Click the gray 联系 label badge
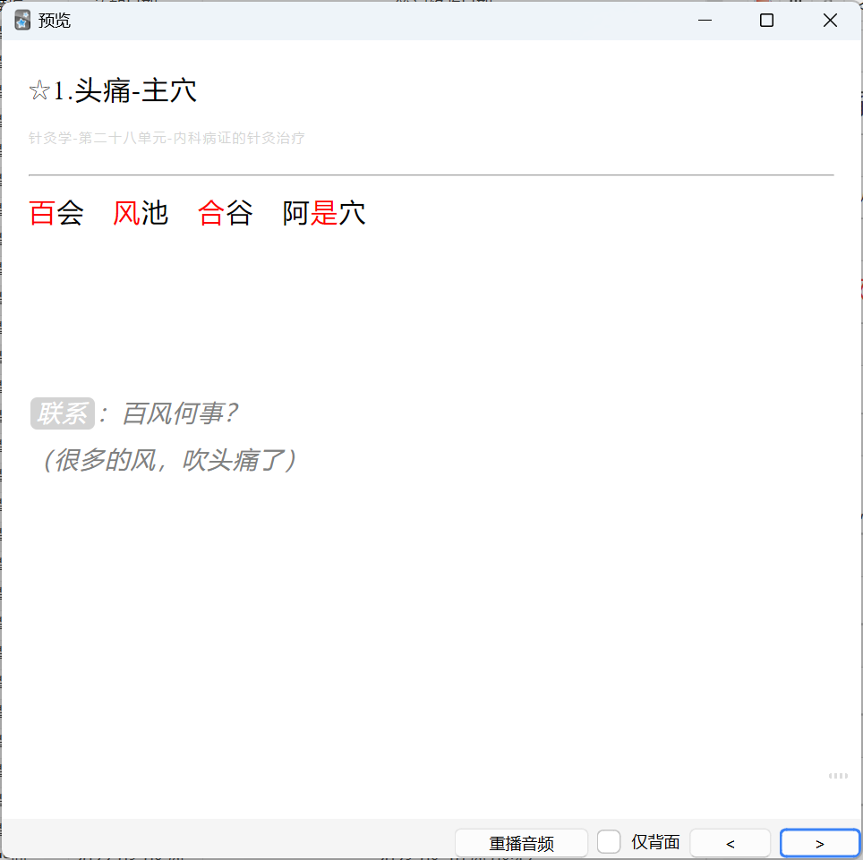The height and width of the screenshot is (860, 863). pyautogui.click(x=62, y=413)
